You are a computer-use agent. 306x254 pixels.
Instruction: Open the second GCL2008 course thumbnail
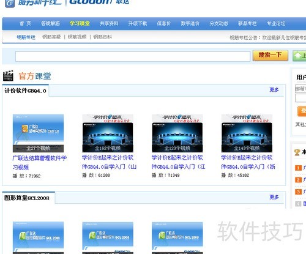pos(108,237)
